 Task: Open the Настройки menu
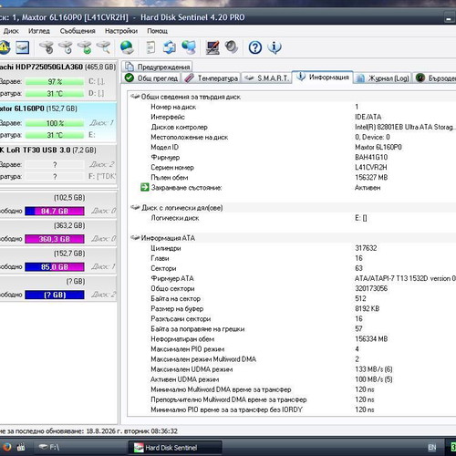tap(121, 31)
